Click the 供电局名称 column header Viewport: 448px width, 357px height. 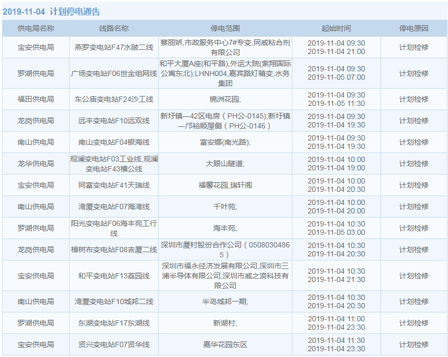[36, 28]
